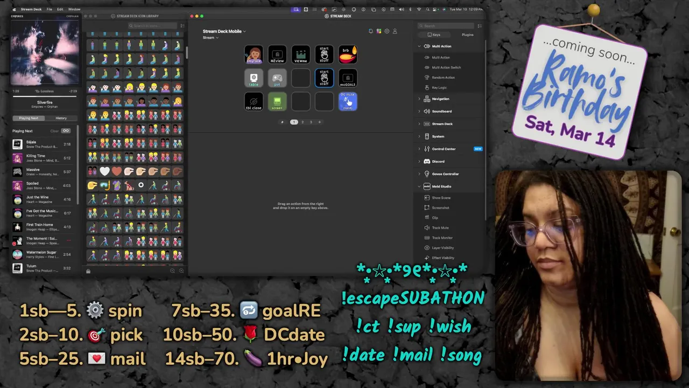Clear the Playing Next queue
Viewport: 689px width, 388px height.
pyautogui.click(x=54, y=131)
